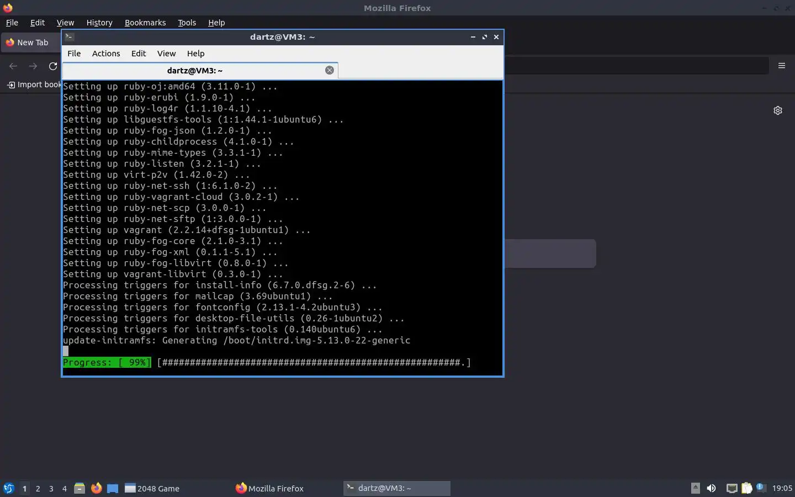
Task: Open Firefox's hamburger application menu
Action: tap(782, 66)
